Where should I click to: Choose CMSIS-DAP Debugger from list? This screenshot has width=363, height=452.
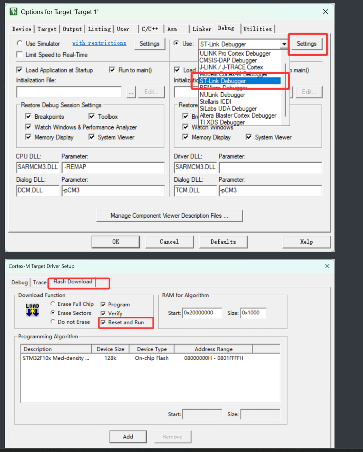[228, 60]
